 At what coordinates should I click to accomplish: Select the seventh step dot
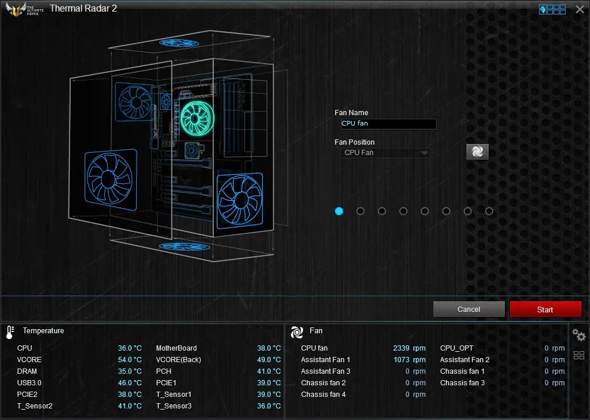point(468,211)
